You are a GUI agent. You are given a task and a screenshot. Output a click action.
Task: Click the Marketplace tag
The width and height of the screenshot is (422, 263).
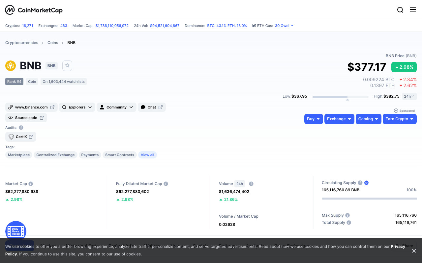[x=19, y=155]
